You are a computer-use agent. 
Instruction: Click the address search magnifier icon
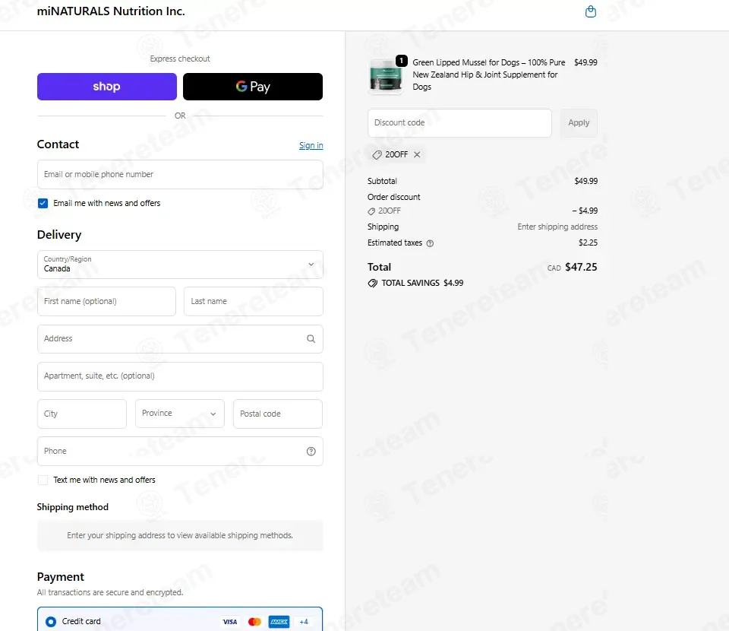311,339
